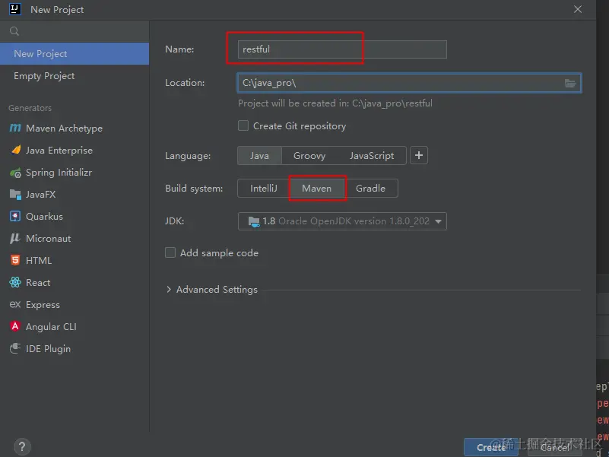Image resolution: width=609 pixels, height=457 pixels.
Task: Set build system to Gradle
Action: pos(371,189)
